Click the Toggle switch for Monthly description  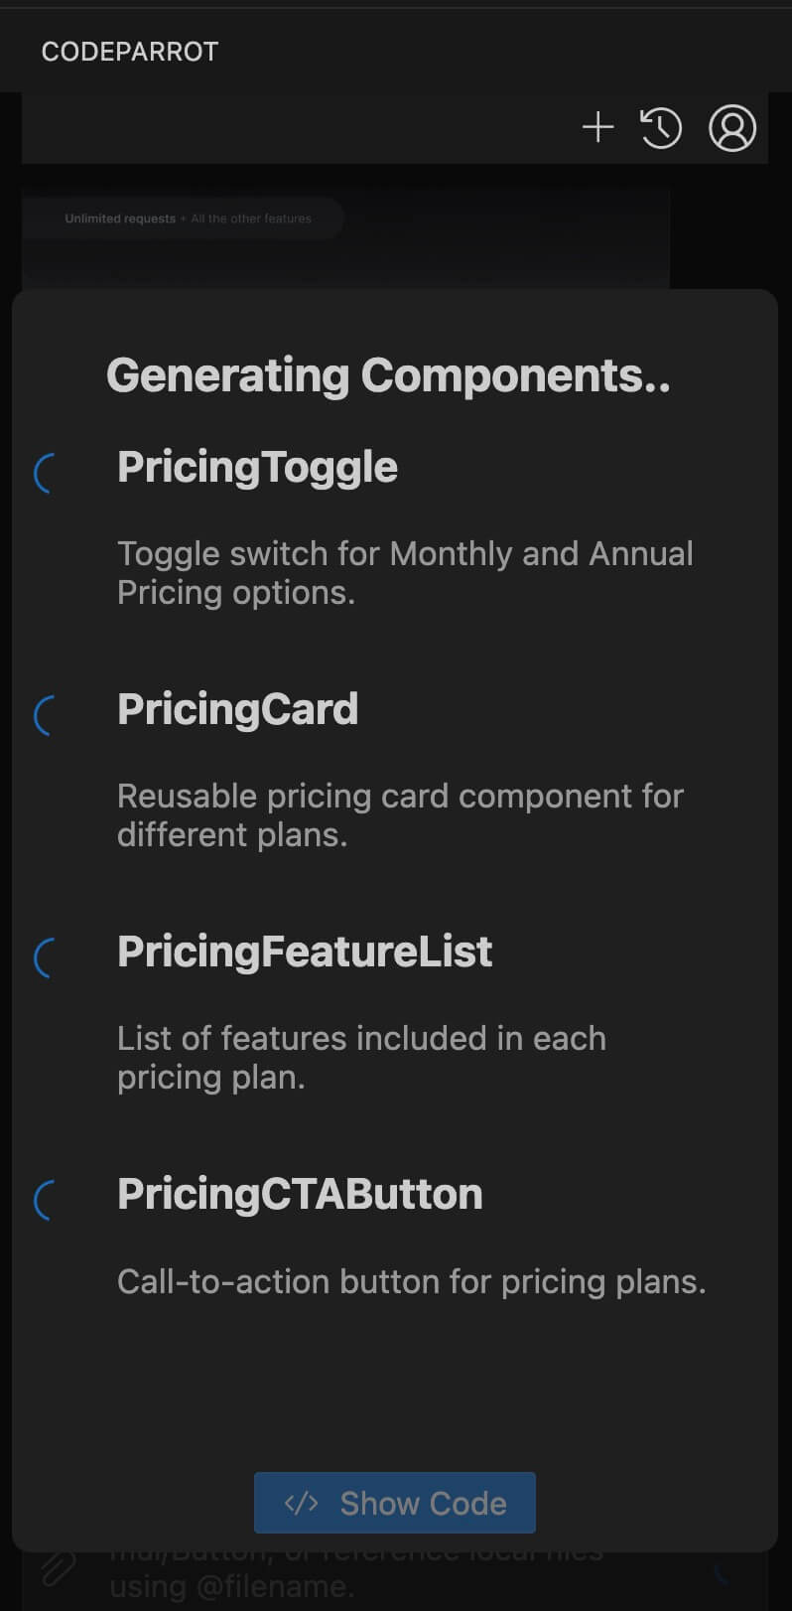click(x=405, y=572)
